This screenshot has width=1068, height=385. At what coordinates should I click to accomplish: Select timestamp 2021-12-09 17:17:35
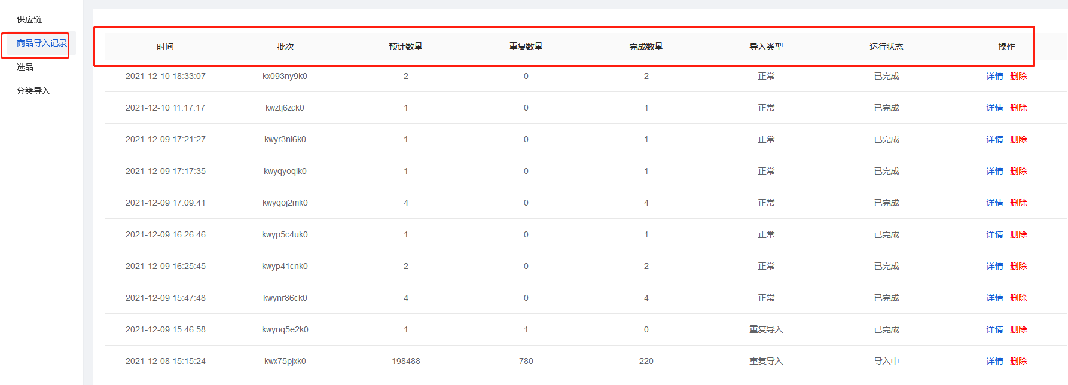(165, 171)
